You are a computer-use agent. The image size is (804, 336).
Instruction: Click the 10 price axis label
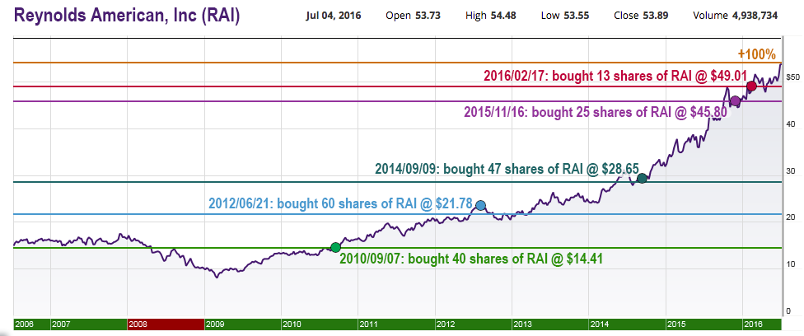pyautogui.click(x=790, y=264)
